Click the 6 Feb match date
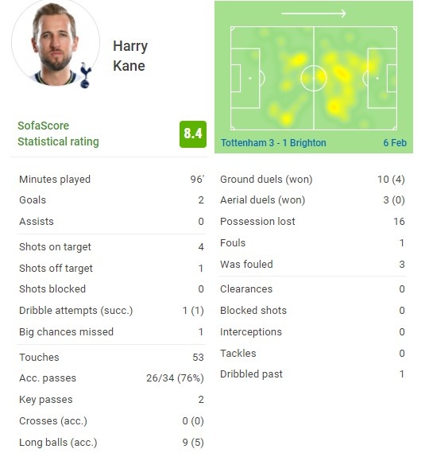The height and width of the screenshot is (453, 425). click(x=395, y=143)
